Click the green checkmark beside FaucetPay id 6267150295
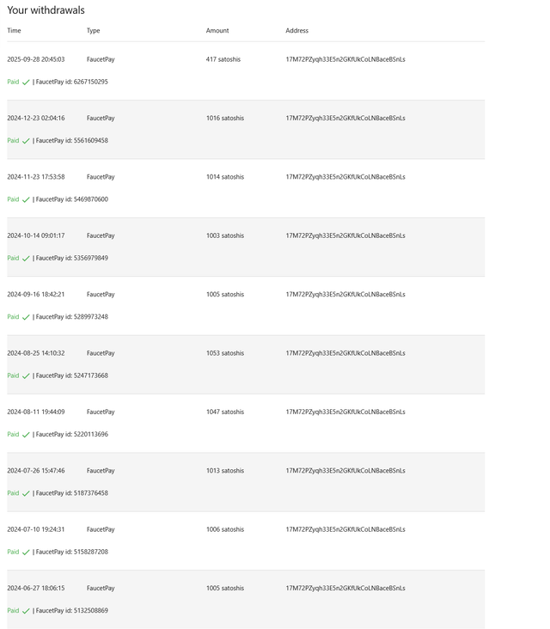This screenshot has width=550, height=629. [26, 82]
